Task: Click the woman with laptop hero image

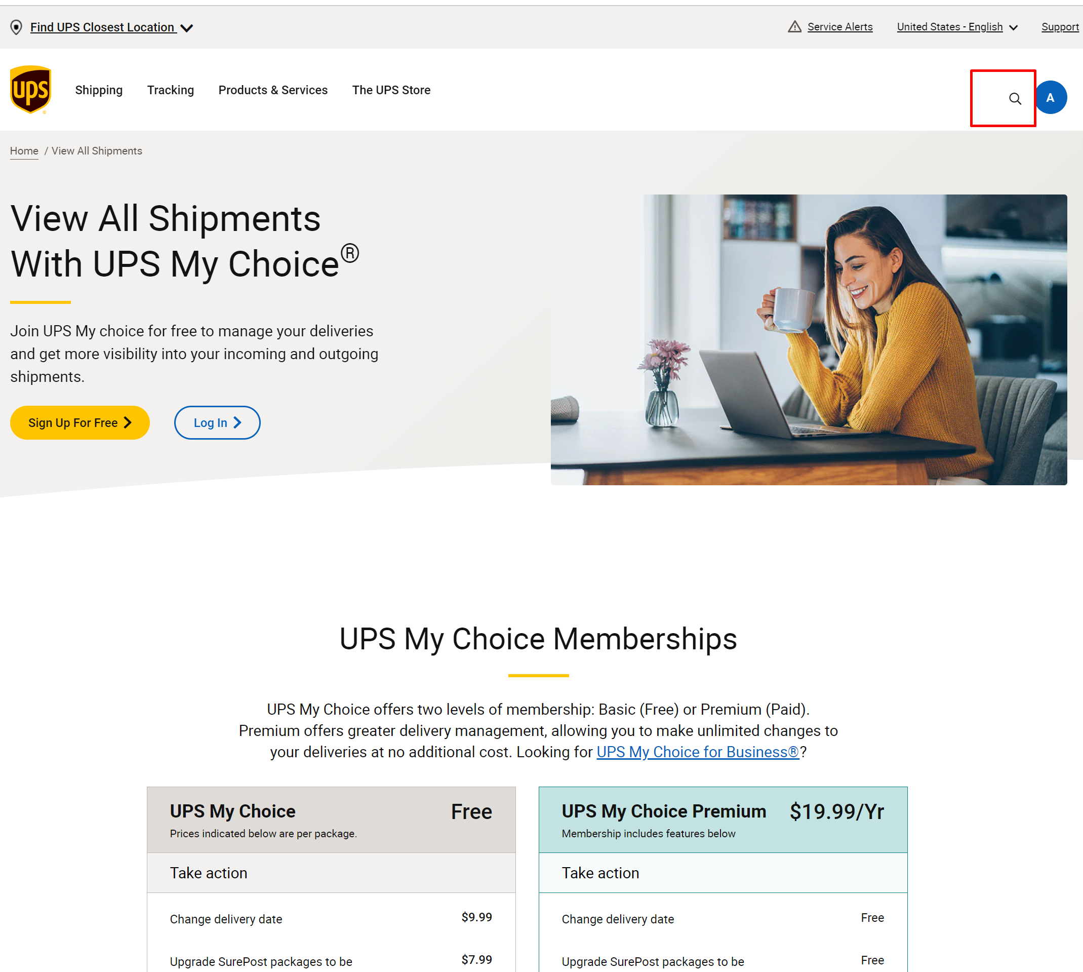Action: coord(809,340)
